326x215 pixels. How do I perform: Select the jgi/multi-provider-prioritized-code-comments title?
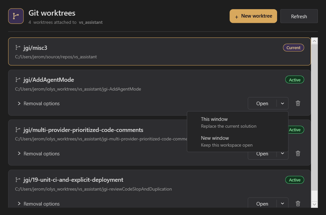point(83,130)
